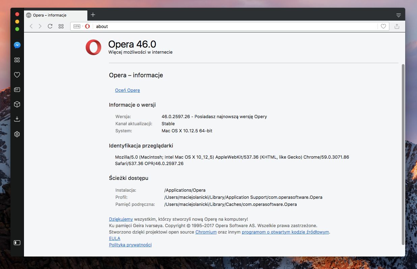417x269 pixels.
Task: Click the share icon in toolbar
Action: [x=397, y=26]
